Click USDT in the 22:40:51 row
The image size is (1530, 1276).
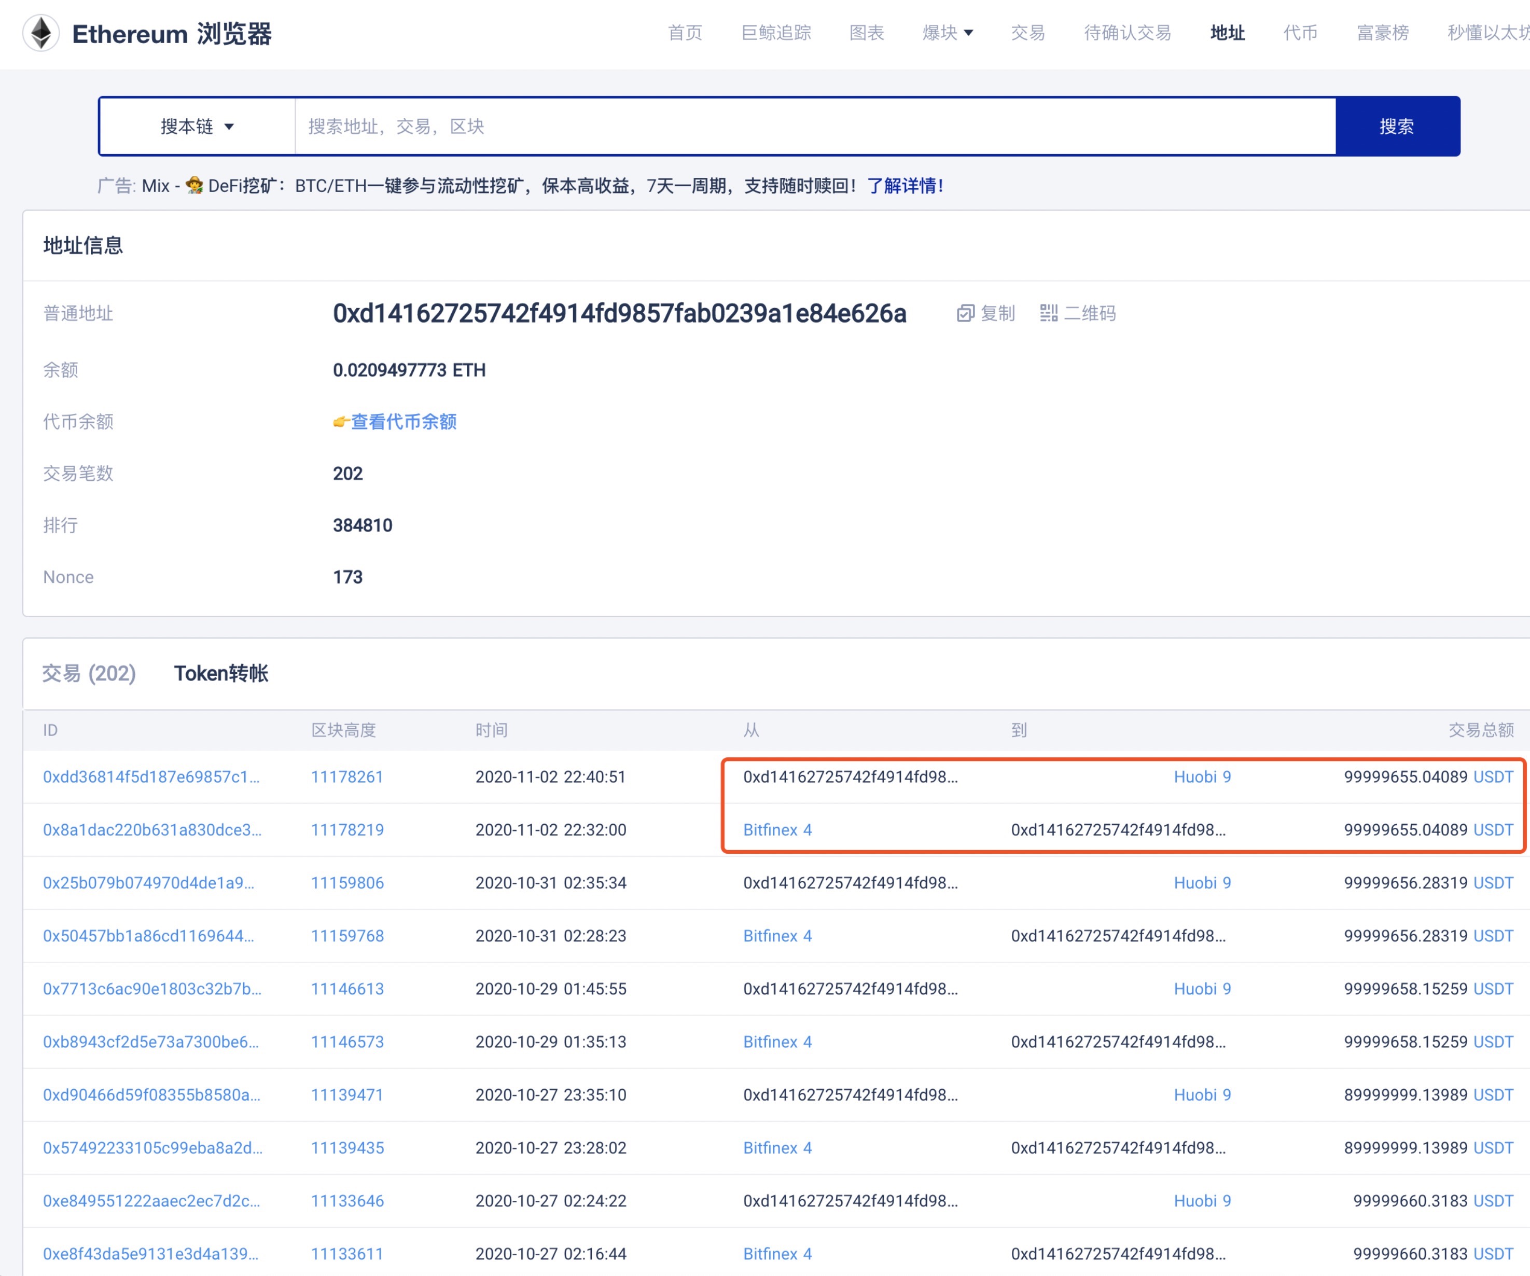[x=1494, y=777]
